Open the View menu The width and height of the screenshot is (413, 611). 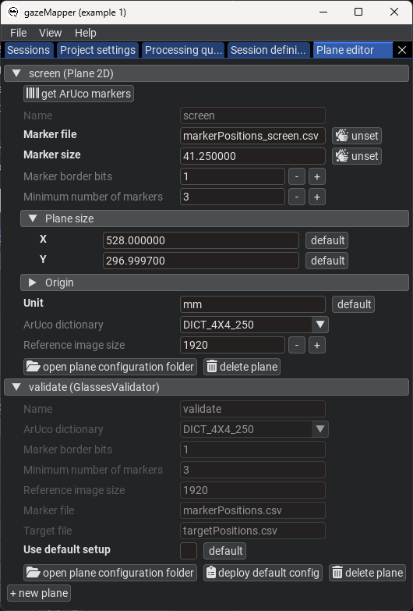tap(50, 33)
